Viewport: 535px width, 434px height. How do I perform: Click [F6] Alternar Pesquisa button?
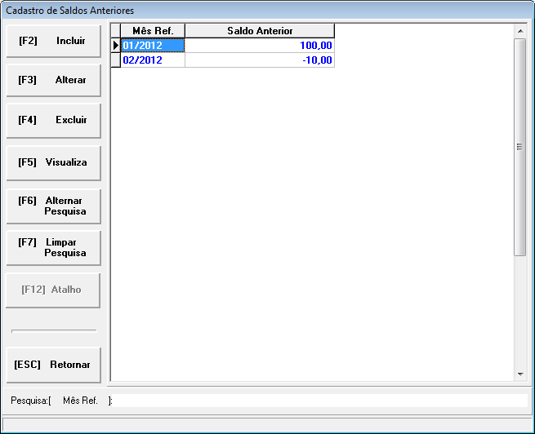[53, 206]
